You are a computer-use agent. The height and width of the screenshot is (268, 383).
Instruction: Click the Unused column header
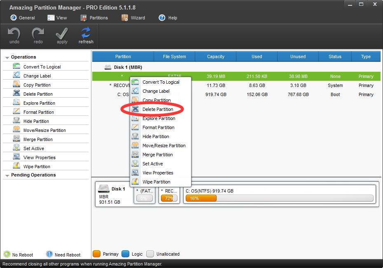298,56
